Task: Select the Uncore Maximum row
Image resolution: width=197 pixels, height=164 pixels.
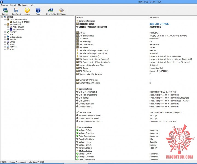Action: 136,103
